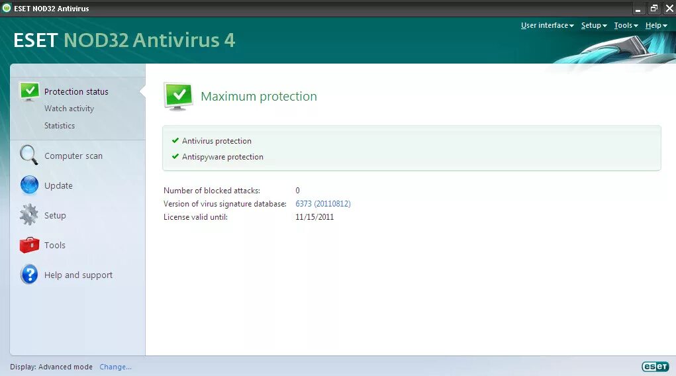The height and width of the screenshot is (376, 676).
Task: Select Protection status in sidebar
Action: [76, 91]
